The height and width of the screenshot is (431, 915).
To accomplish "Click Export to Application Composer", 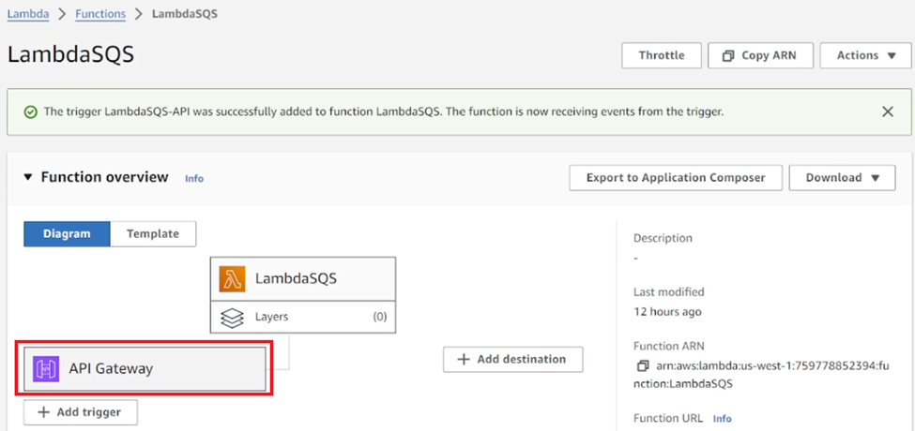I will (676, 178).
